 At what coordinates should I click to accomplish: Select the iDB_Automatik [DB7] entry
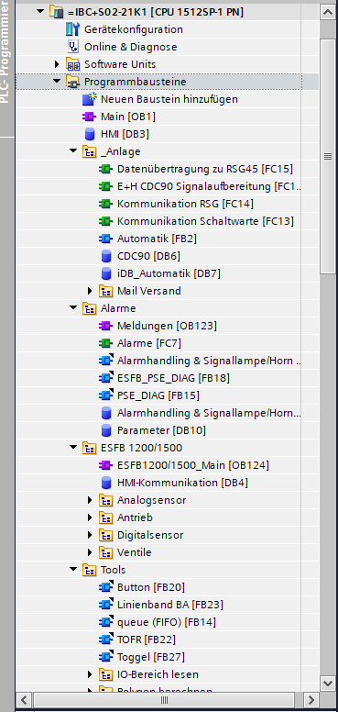(x=169, y=273)
